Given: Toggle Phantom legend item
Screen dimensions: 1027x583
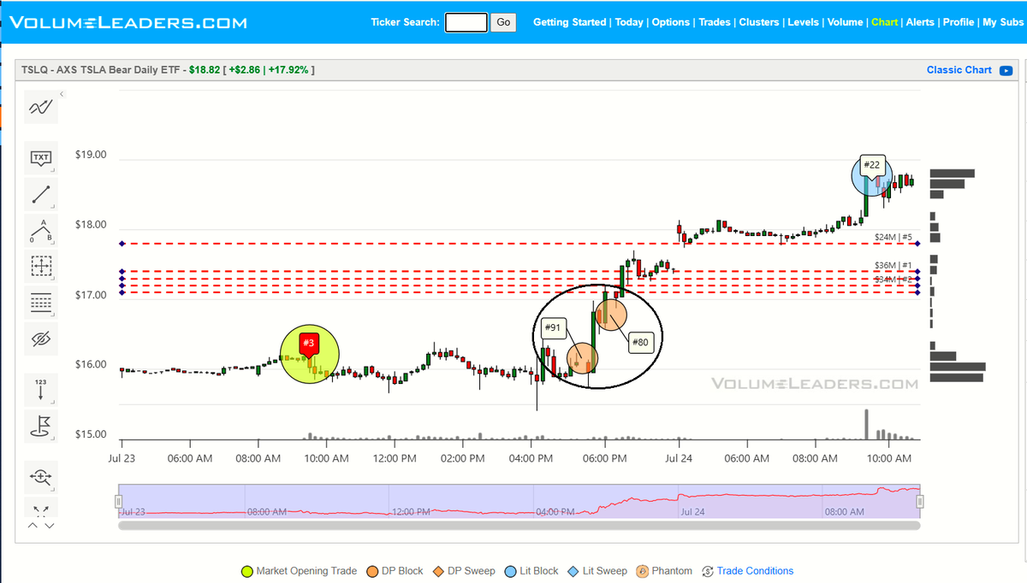Looking at the screenshot, I should tap(665, 571).
